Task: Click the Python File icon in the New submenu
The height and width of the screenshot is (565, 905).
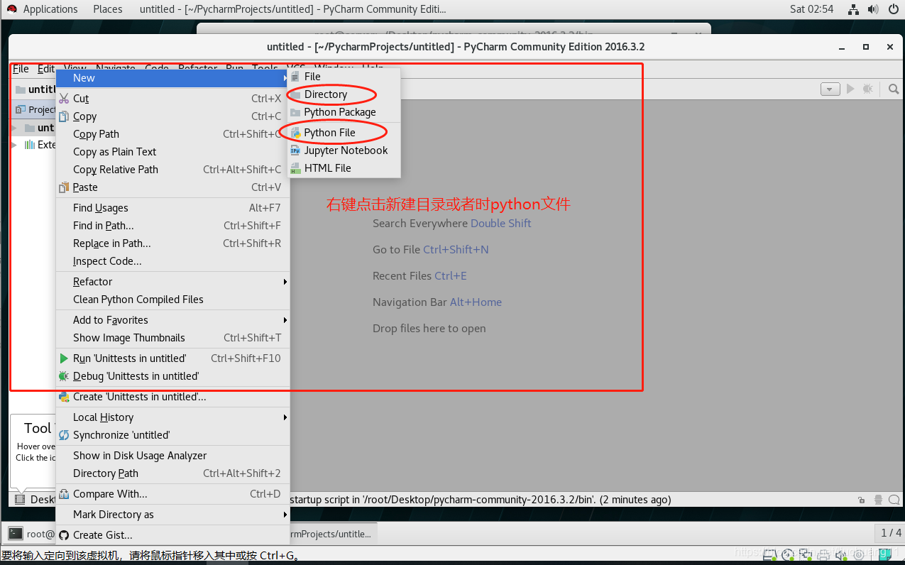Action: tap(295, 133)
